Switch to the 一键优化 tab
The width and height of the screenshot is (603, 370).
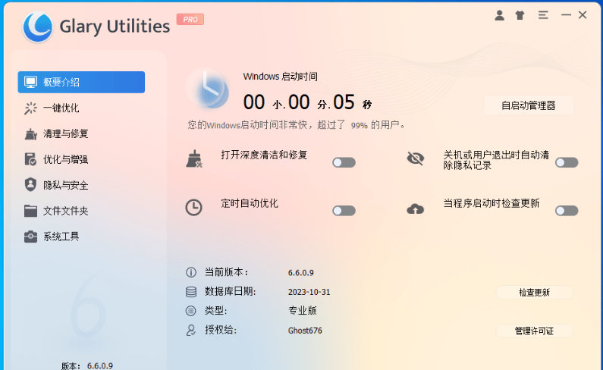coord(81,108)
